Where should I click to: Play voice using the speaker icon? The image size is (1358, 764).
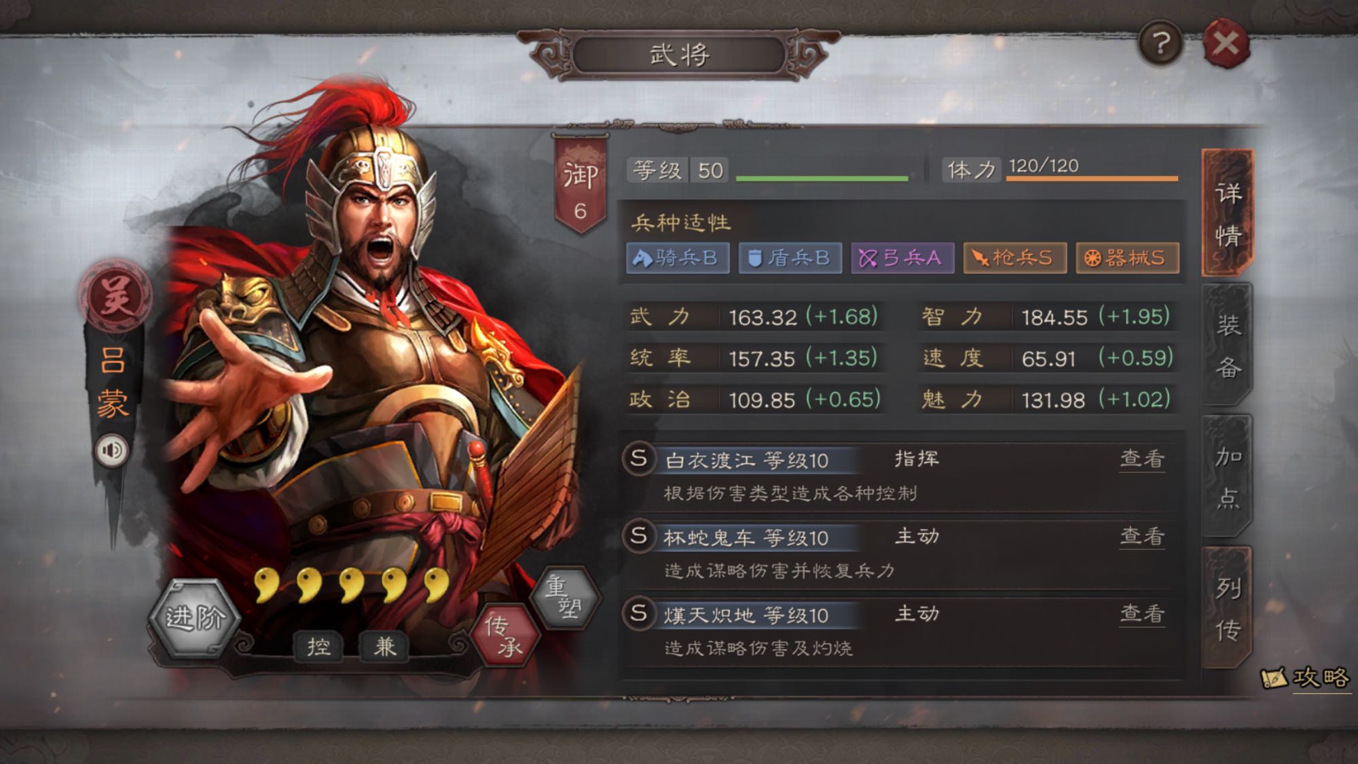pyautogui.click(x=111, y=450)
